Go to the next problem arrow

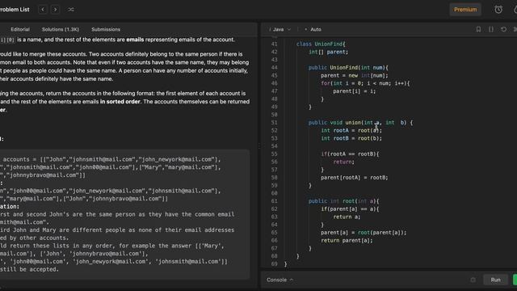tap(56, 10)
